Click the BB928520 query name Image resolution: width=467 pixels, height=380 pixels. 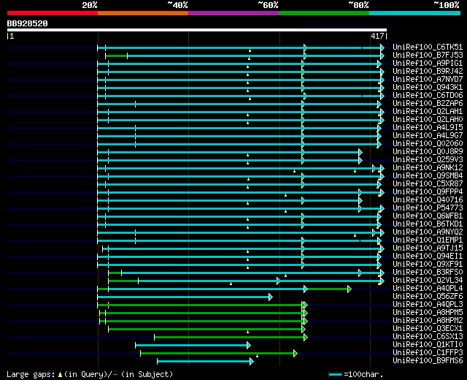point(28,23)
